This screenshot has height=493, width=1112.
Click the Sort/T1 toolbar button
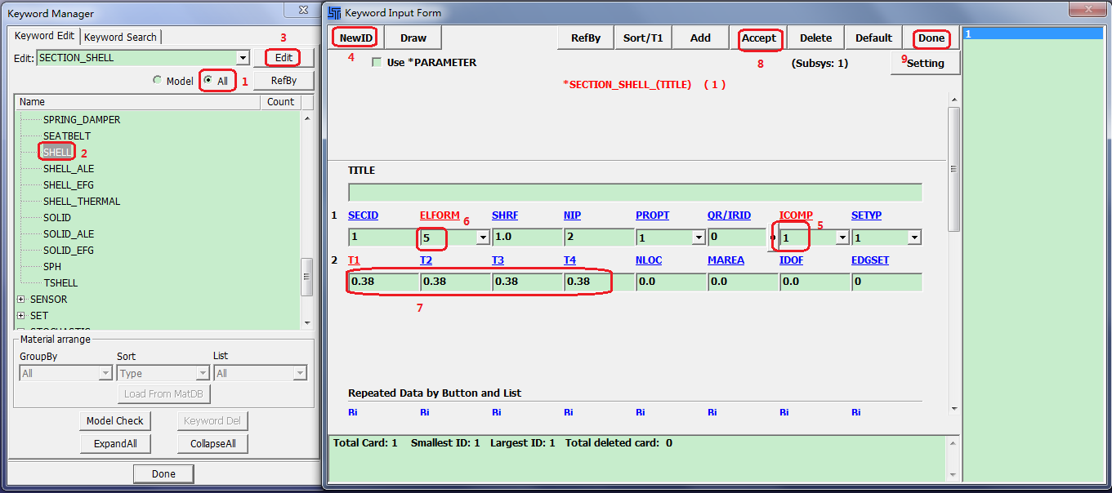coord(643,38)
